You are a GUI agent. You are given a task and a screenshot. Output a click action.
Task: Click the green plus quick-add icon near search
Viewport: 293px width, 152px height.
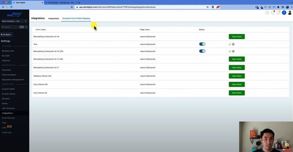point(26,27)
